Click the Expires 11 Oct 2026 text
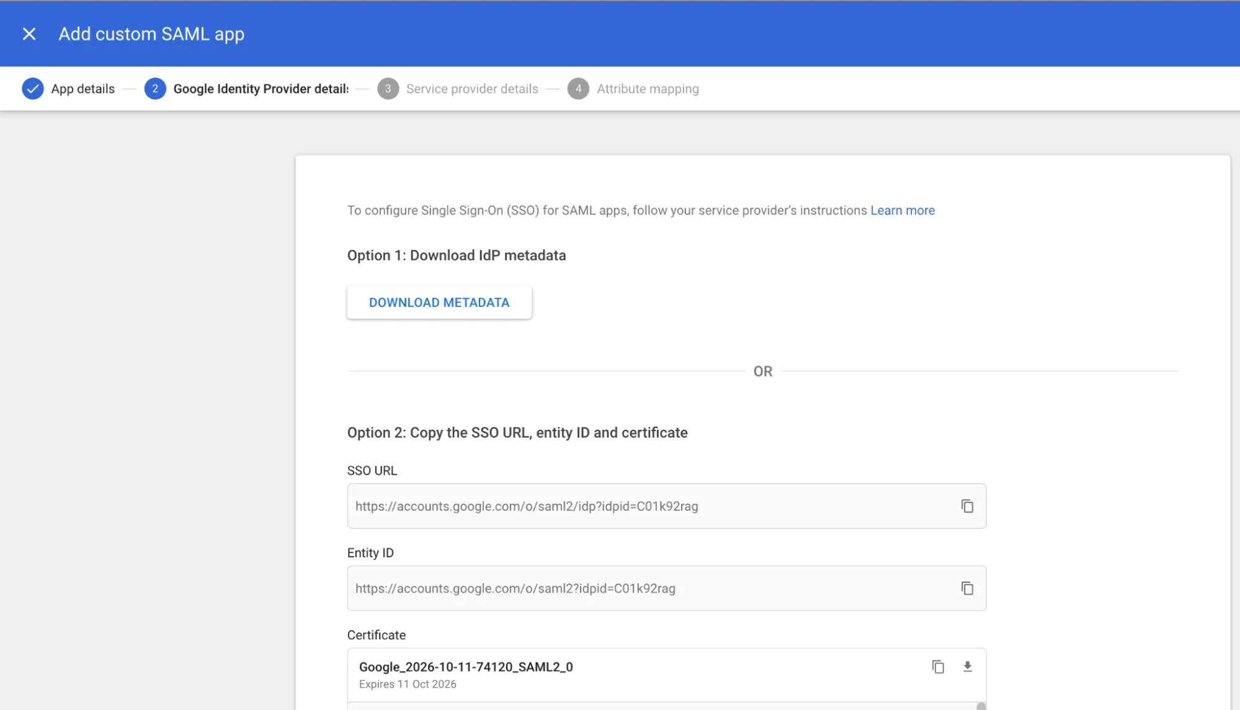The height and width of the screenshot is (710, 1240). (x=408, y=684)
